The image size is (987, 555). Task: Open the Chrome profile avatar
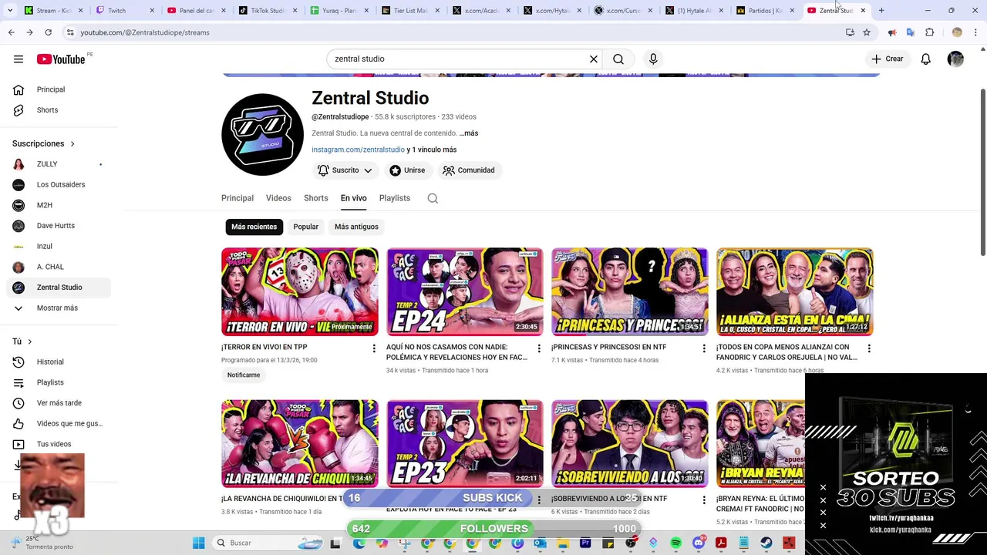click(x=957, y=32)
